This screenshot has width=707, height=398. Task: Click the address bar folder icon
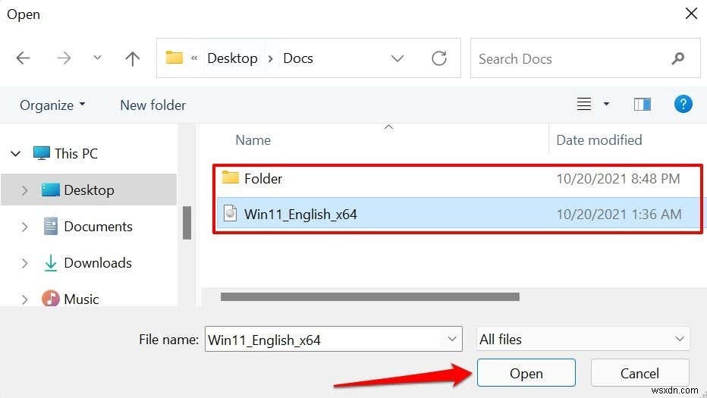[174, 58]
